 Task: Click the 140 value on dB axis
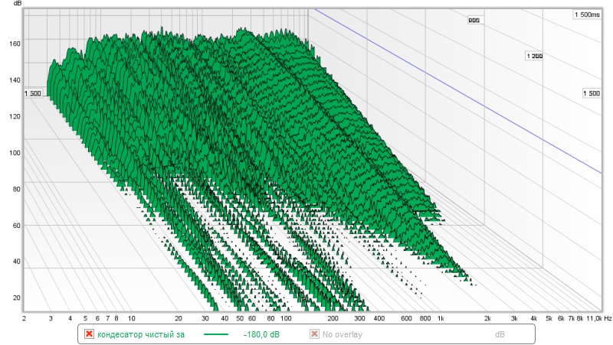pos(13,80)
